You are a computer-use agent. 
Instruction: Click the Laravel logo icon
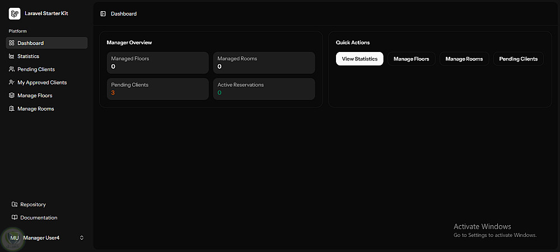[x=15, y=13]
